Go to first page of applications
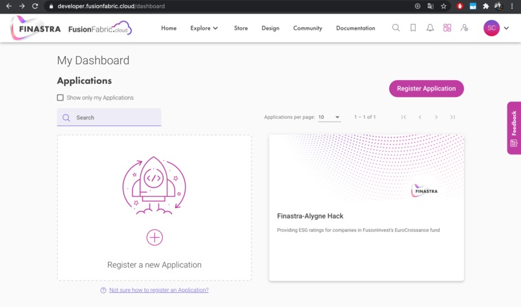Screen dimensions: 521x307 point(404,117)
